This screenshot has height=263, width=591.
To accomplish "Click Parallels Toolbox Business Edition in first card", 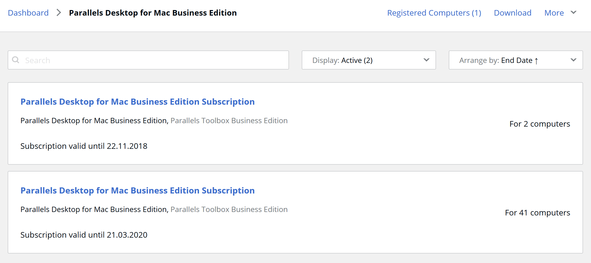I will (229, 121).
